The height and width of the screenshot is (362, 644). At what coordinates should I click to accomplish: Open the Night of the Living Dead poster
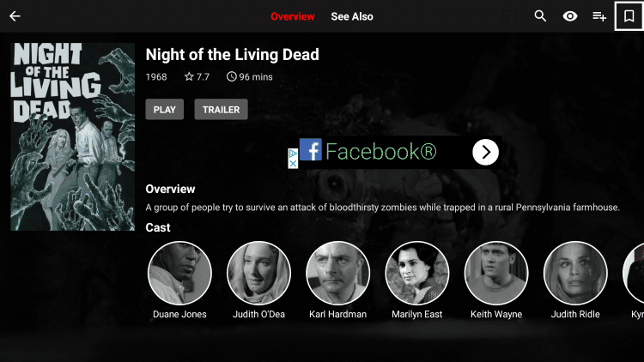73,136
